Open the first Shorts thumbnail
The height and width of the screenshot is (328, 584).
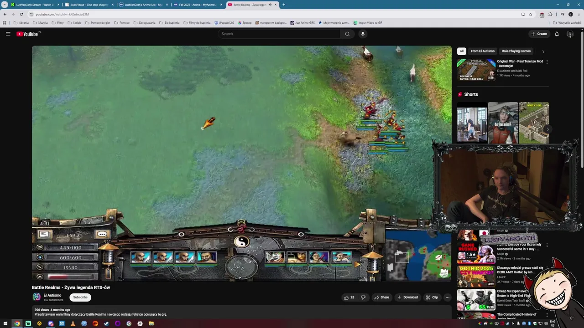pyautogui.click(x=472, y=123)
